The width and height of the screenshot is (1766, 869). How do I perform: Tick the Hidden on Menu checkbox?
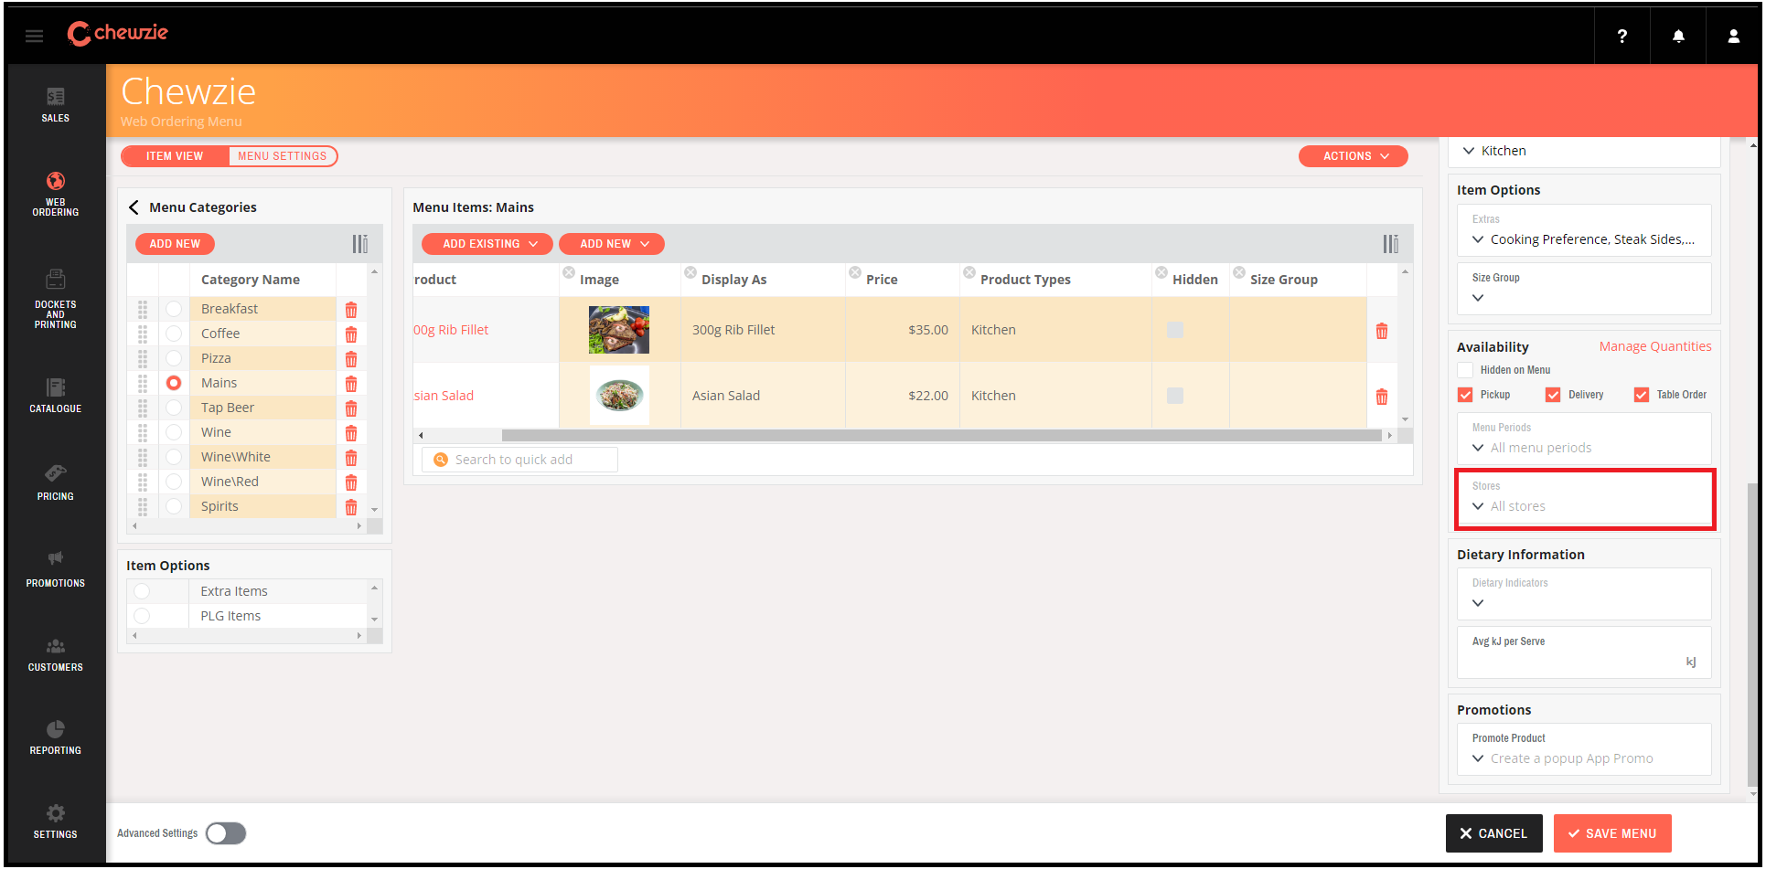pos(1465,370)
